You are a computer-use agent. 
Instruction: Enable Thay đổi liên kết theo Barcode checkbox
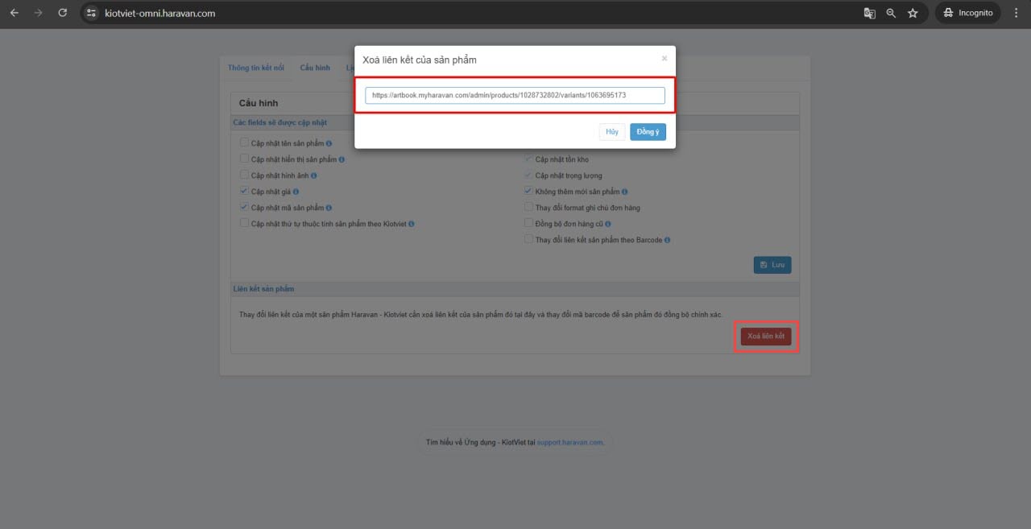click(x=528, y=239)
